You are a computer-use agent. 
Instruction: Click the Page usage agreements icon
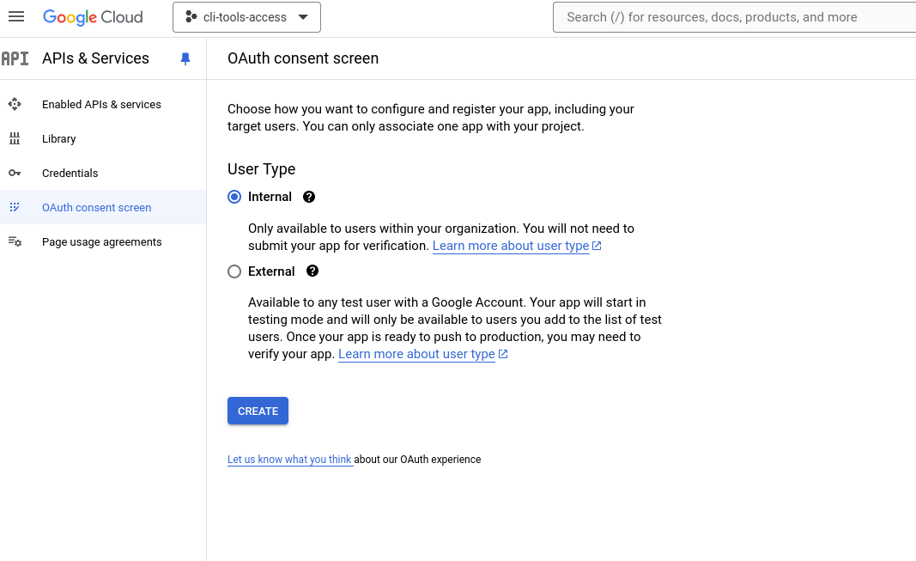(x=15, y=241)
